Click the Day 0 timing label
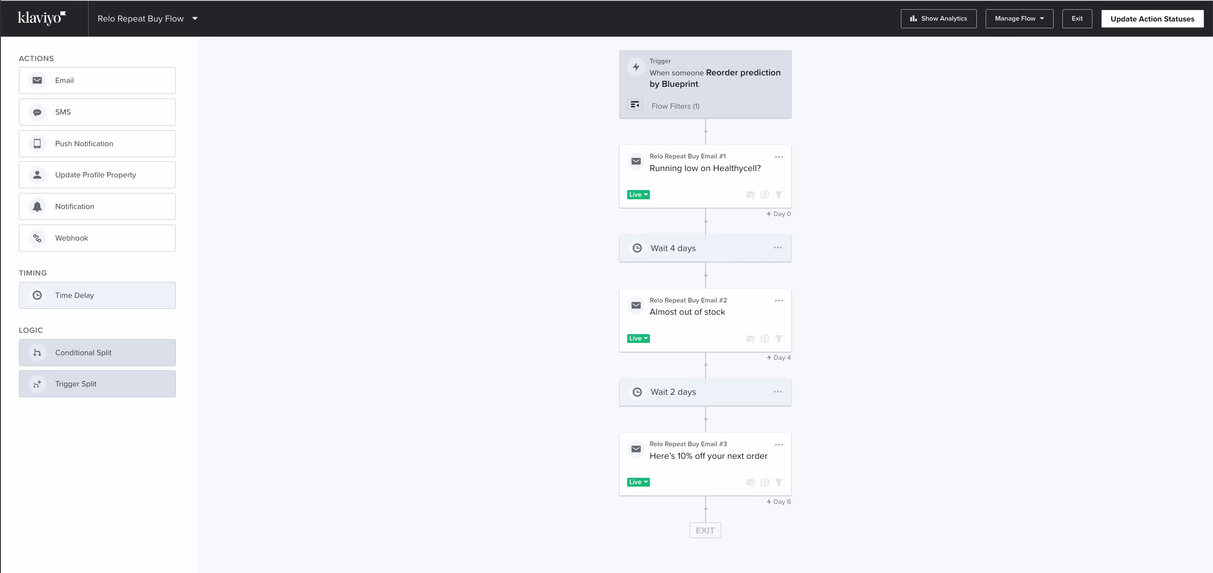 coord(779,214)
